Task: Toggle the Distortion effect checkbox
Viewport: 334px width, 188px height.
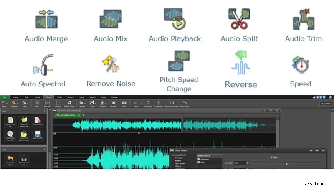Action: [199, 159]
